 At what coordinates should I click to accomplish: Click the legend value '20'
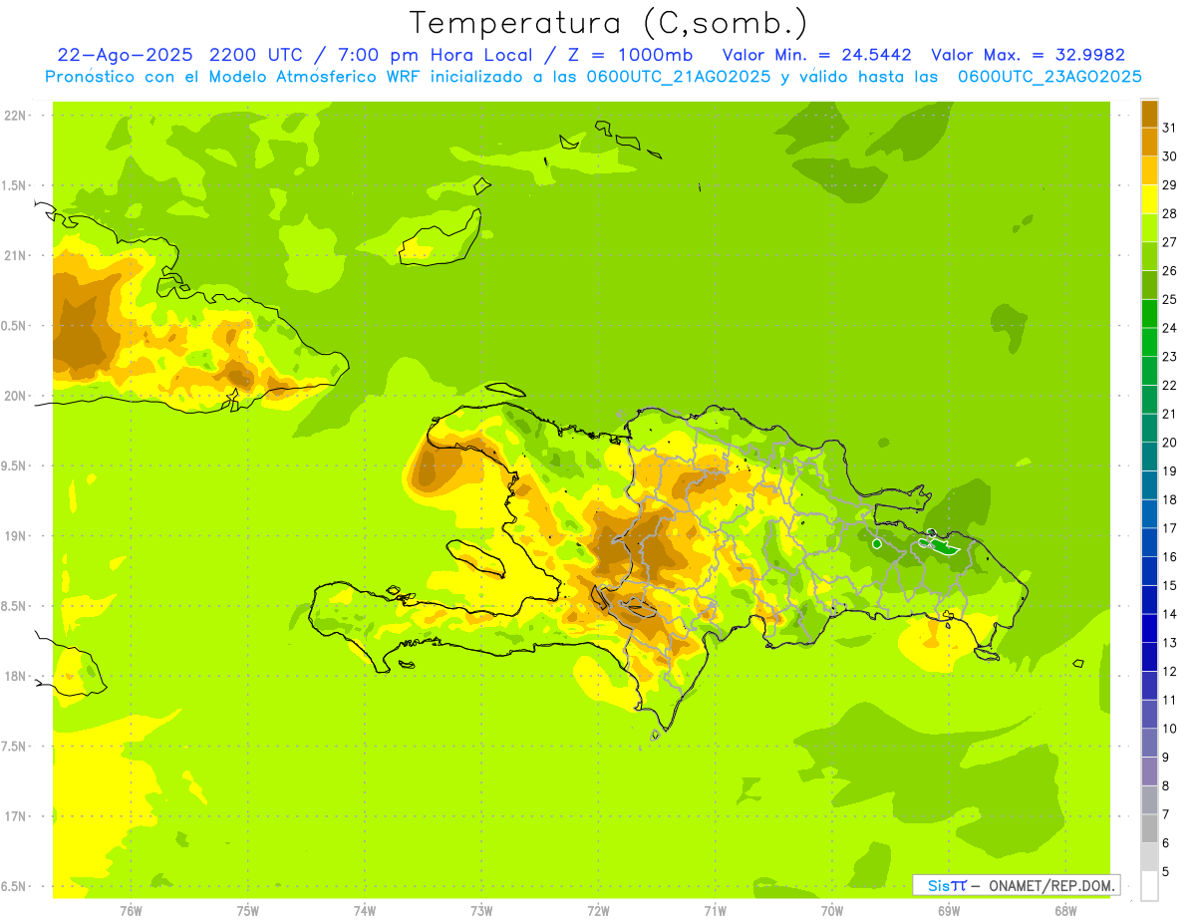click(x=1169, y=443)
